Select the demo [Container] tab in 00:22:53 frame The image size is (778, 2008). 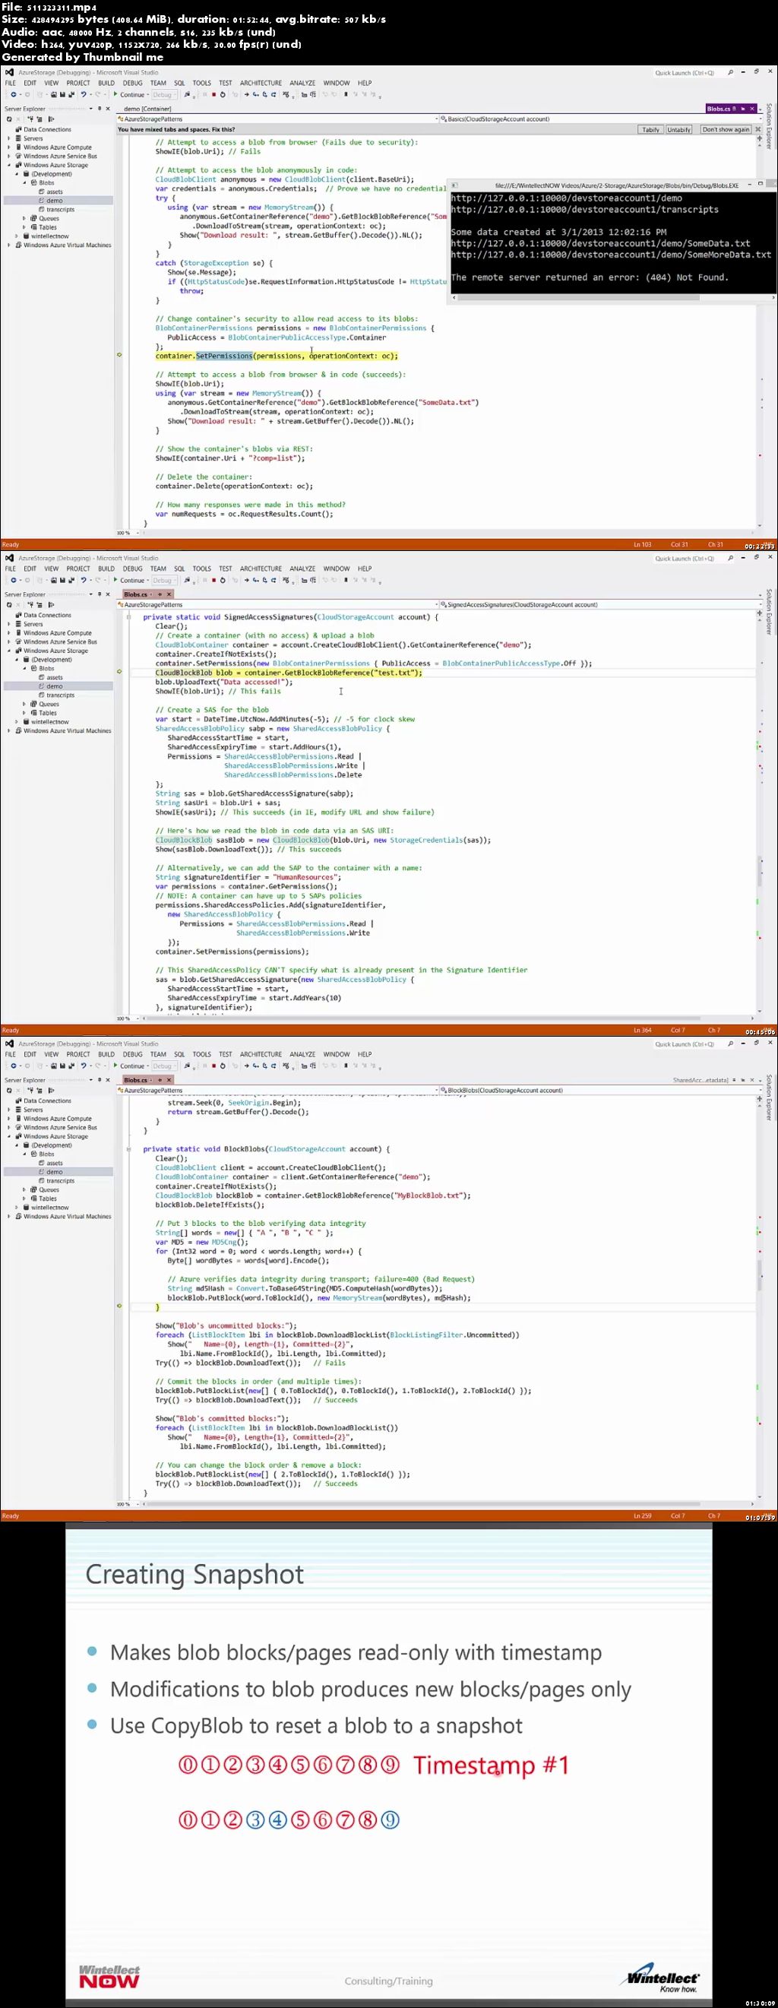(147, 109)
